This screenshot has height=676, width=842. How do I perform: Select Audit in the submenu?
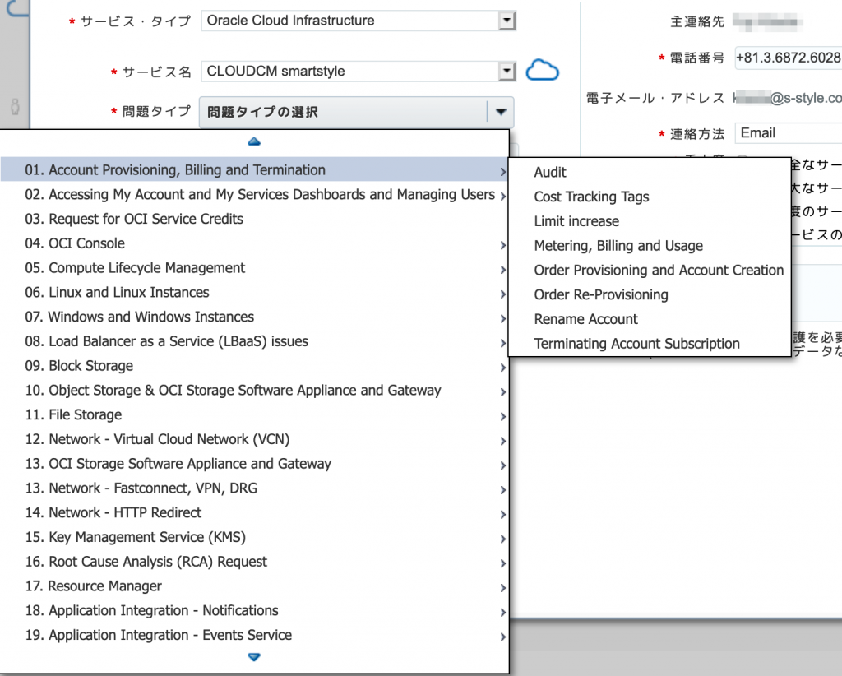coord(650,173)
